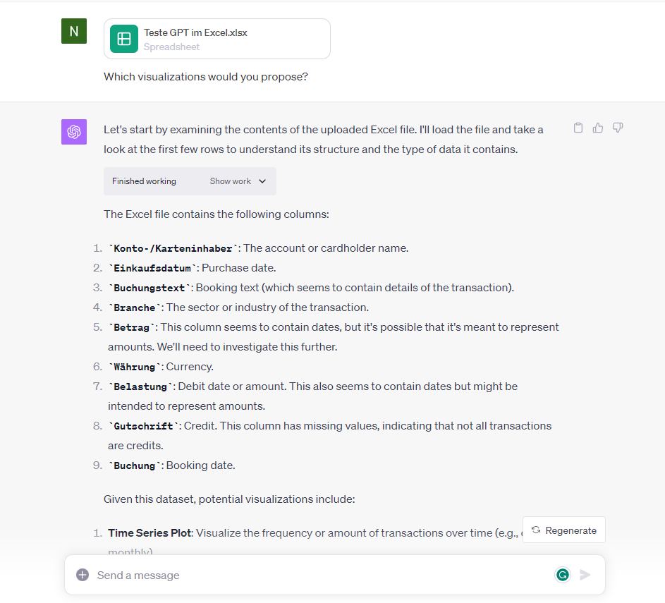Click the Regenerate refresh icon
The image size is (665, 603).
point(536,530)
